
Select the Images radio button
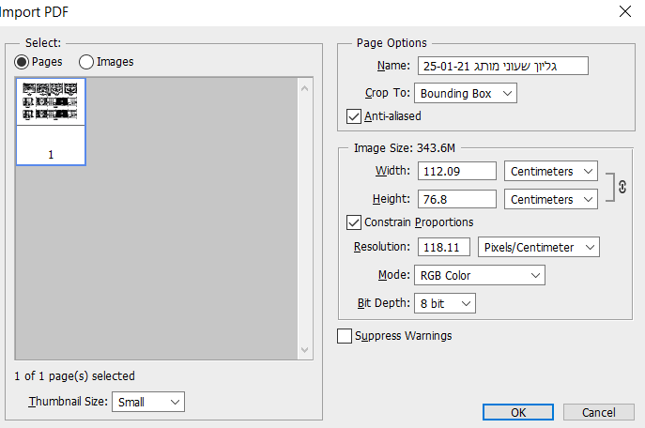86,62
